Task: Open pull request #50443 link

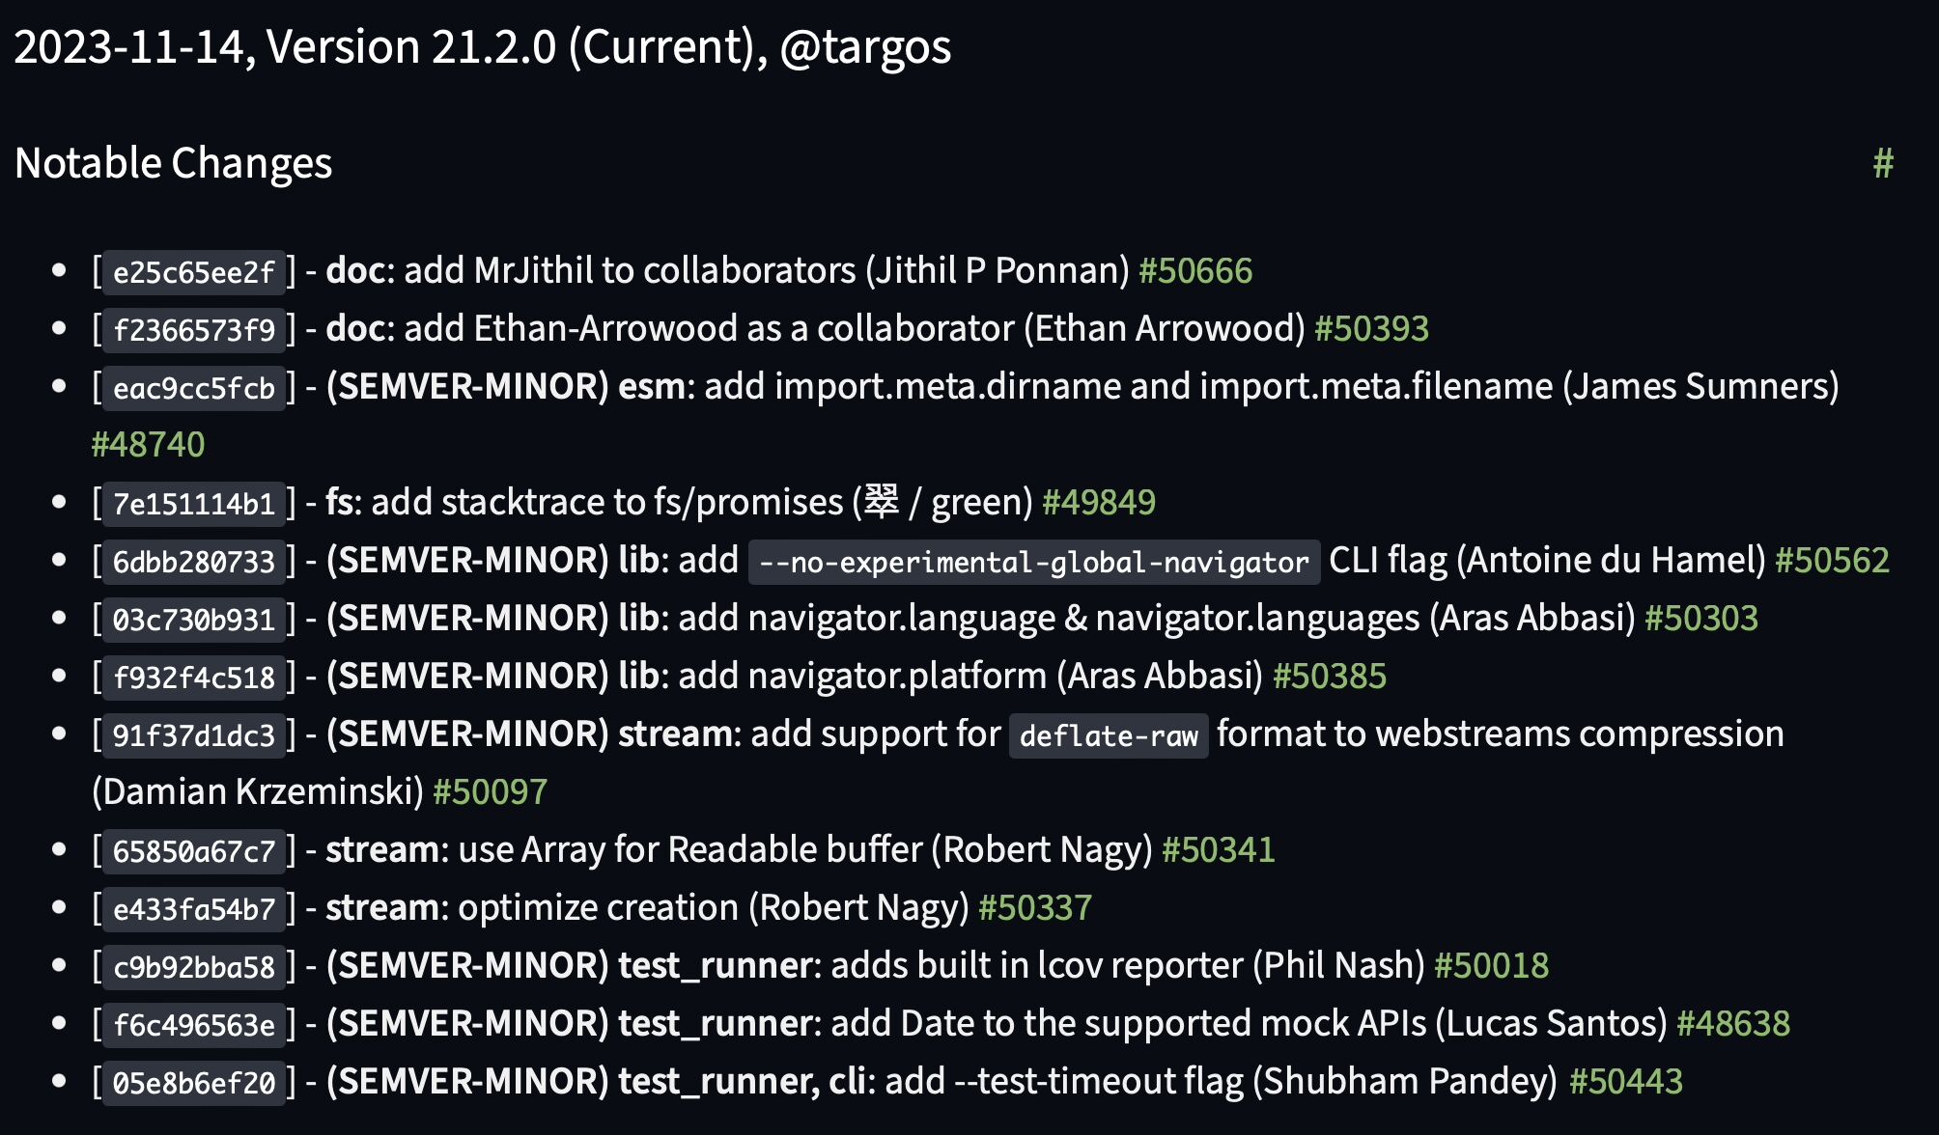Action: 1626,1082
